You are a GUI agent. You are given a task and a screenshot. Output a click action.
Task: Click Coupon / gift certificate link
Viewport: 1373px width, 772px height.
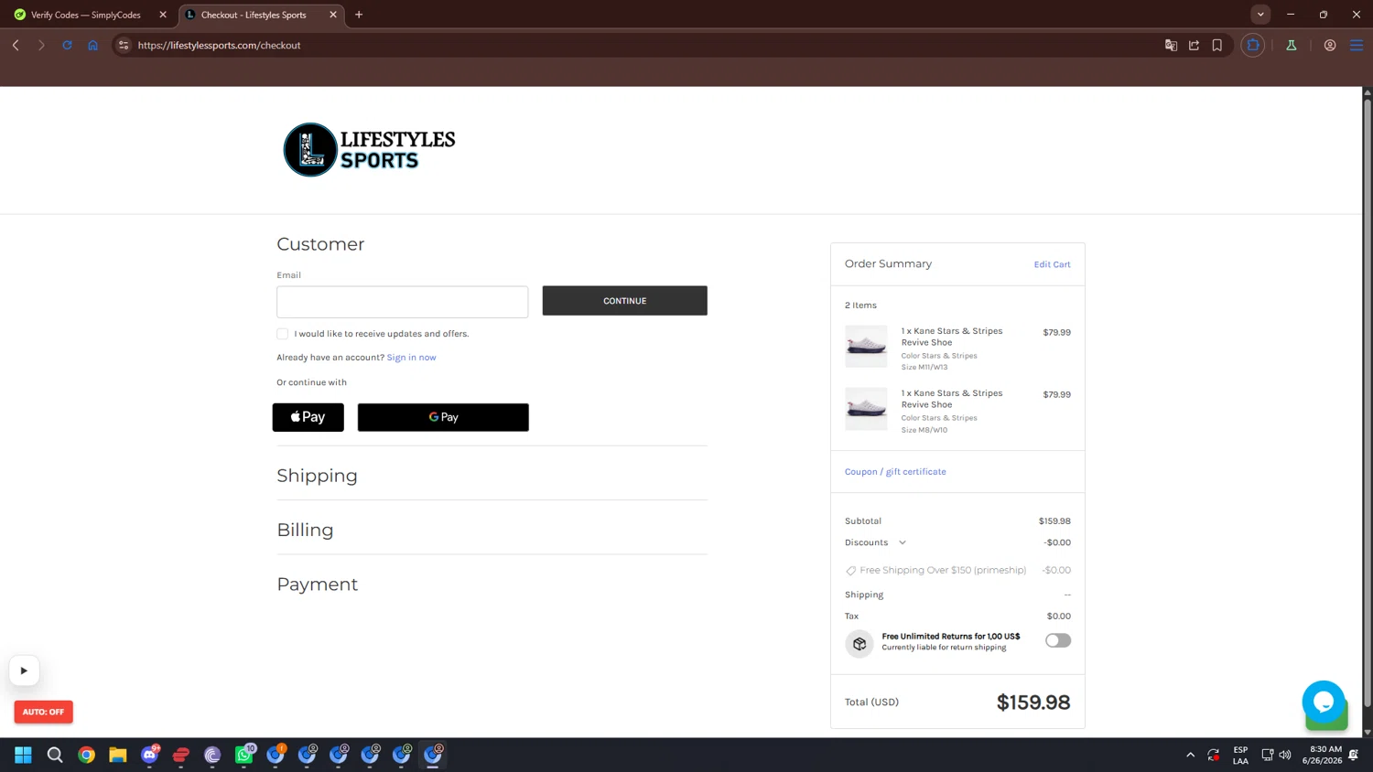pos(895,472)
